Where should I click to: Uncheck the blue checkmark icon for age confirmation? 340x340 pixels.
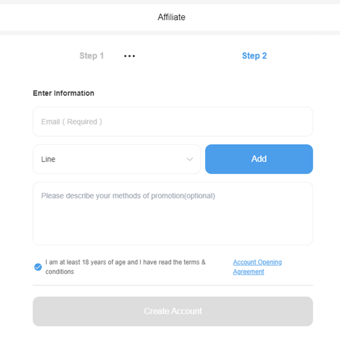pos(38,267)
